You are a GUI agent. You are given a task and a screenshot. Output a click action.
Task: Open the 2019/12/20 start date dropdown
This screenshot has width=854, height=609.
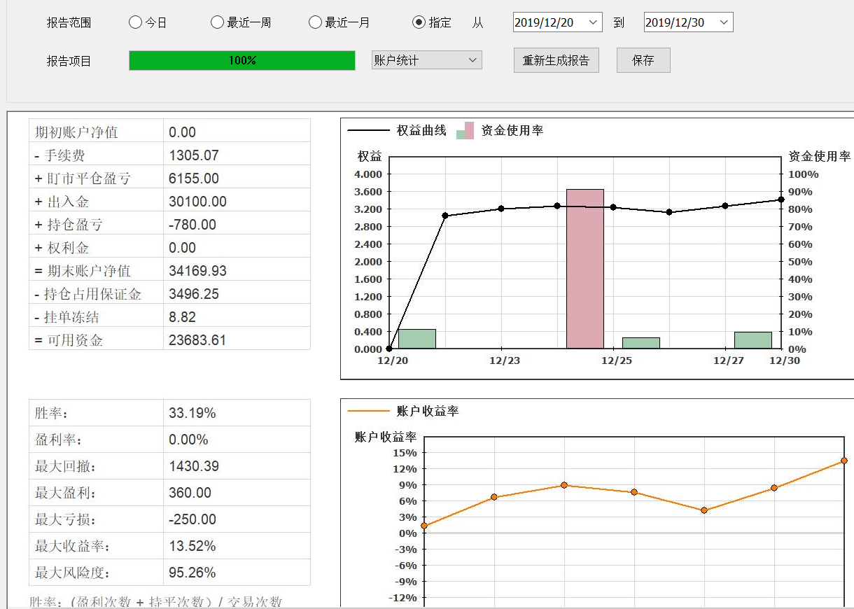point(594,22)
